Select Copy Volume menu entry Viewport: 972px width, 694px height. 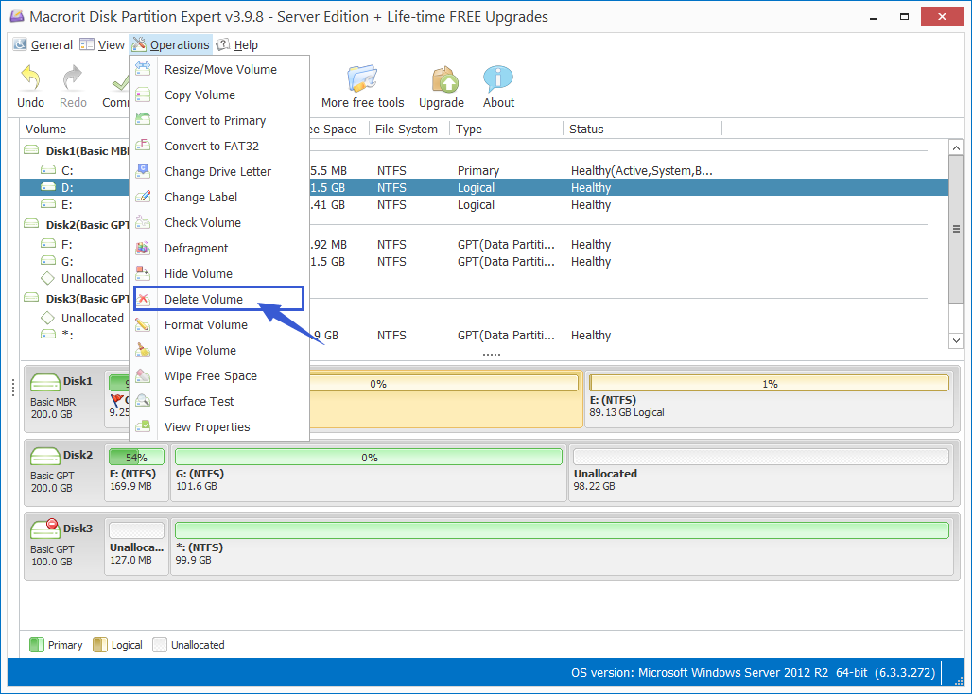pyautogui.click(x=218, y=95)
